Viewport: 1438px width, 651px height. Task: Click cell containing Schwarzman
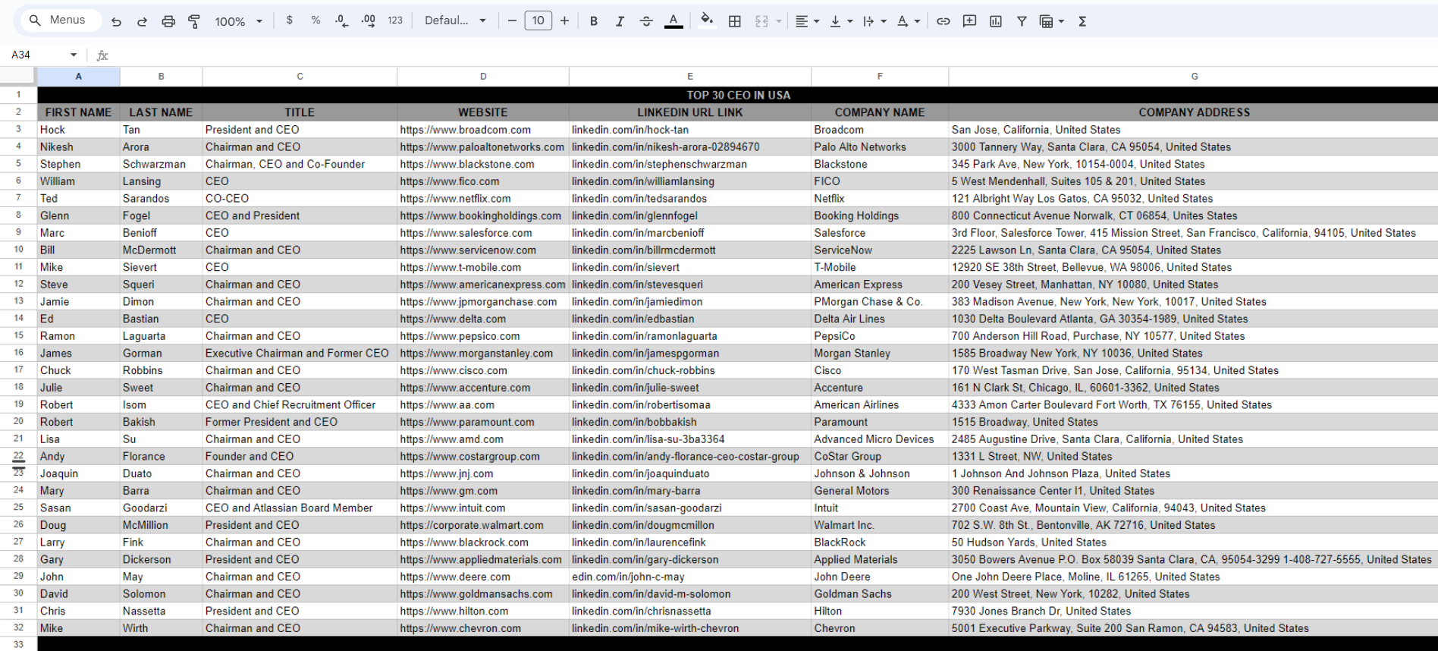[161, 164]
